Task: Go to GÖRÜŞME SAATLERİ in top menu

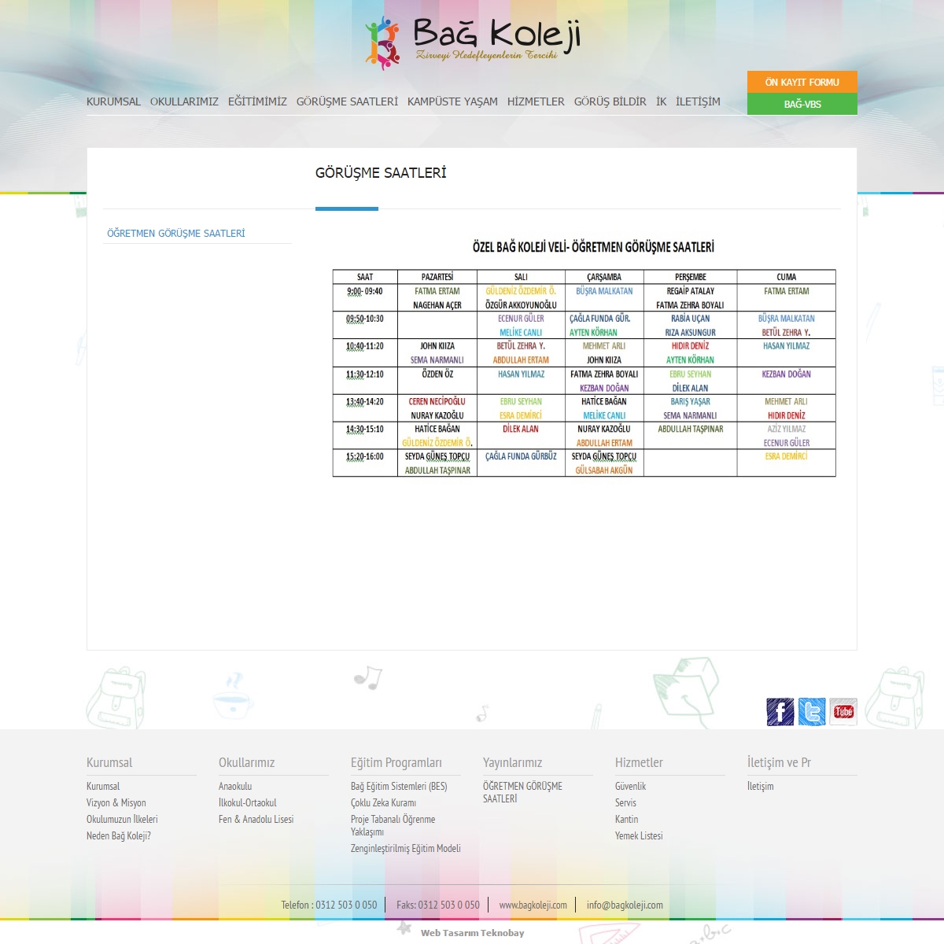Action: tap(347, 101)
